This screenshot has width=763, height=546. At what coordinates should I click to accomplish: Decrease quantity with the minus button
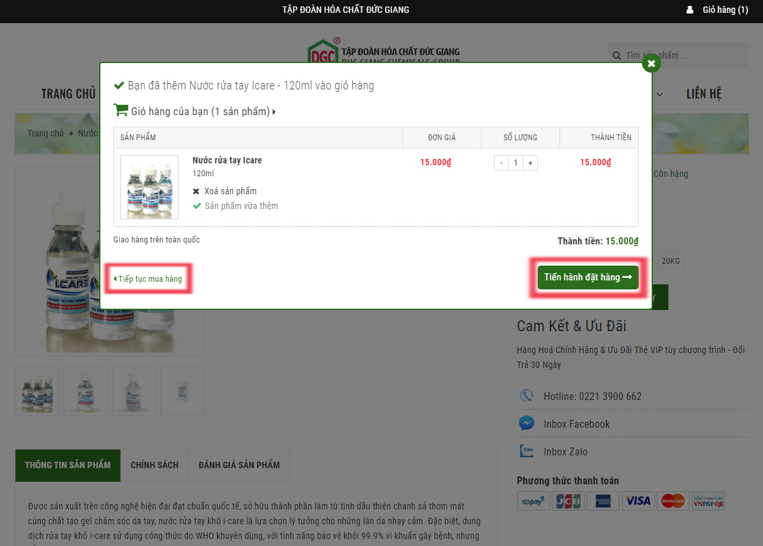(501, 163)
